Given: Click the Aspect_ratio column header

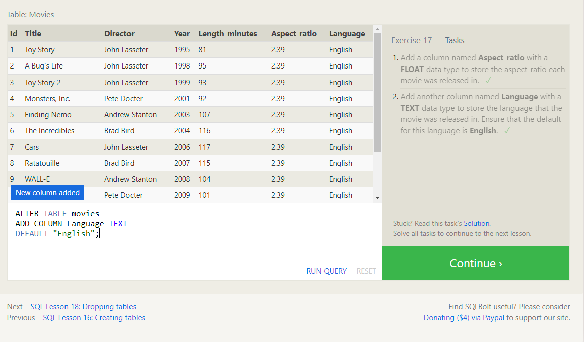Looking at the screenshot, I should tap(294, 33).
